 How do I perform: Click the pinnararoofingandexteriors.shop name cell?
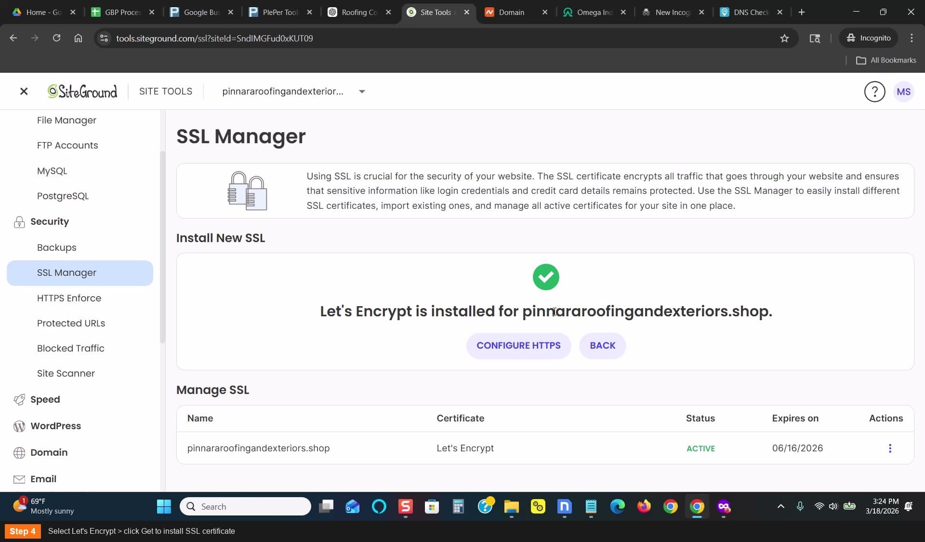point(258,448)
